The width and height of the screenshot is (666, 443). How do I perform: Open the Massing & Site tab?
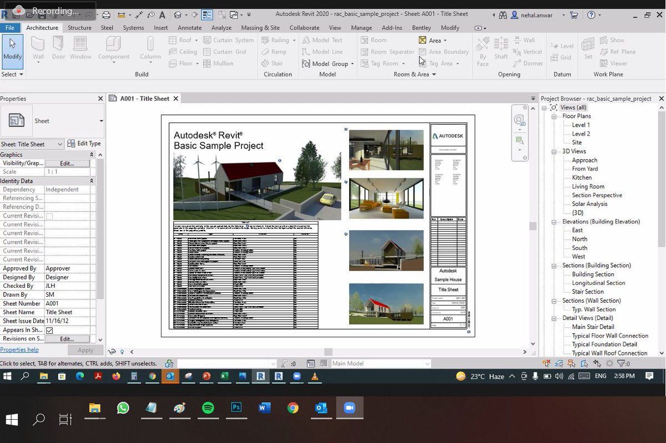pyautogui.click(x=260, y=28)
